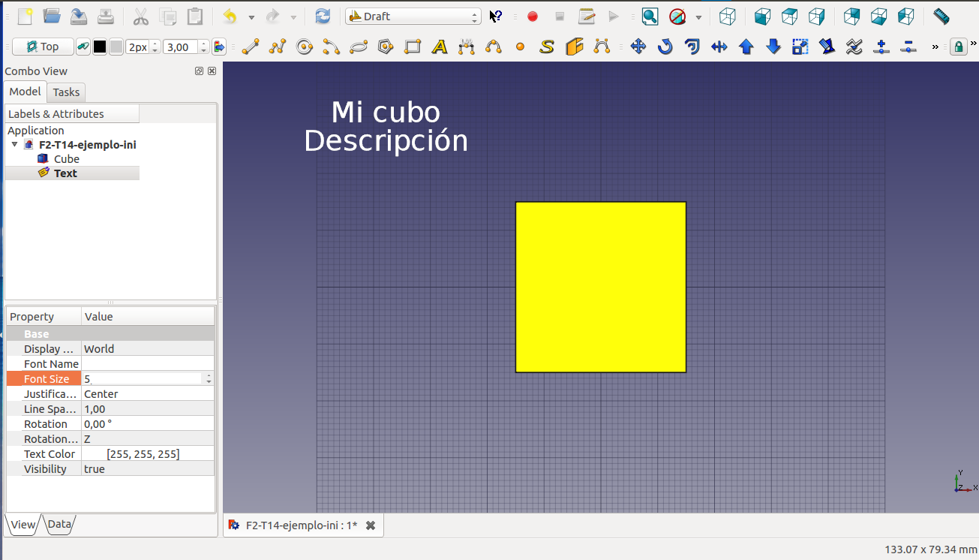Collapse the F2-T14-ejemplo-ini document tree
This screenshot has height=560, width=979.
[15, 145]
